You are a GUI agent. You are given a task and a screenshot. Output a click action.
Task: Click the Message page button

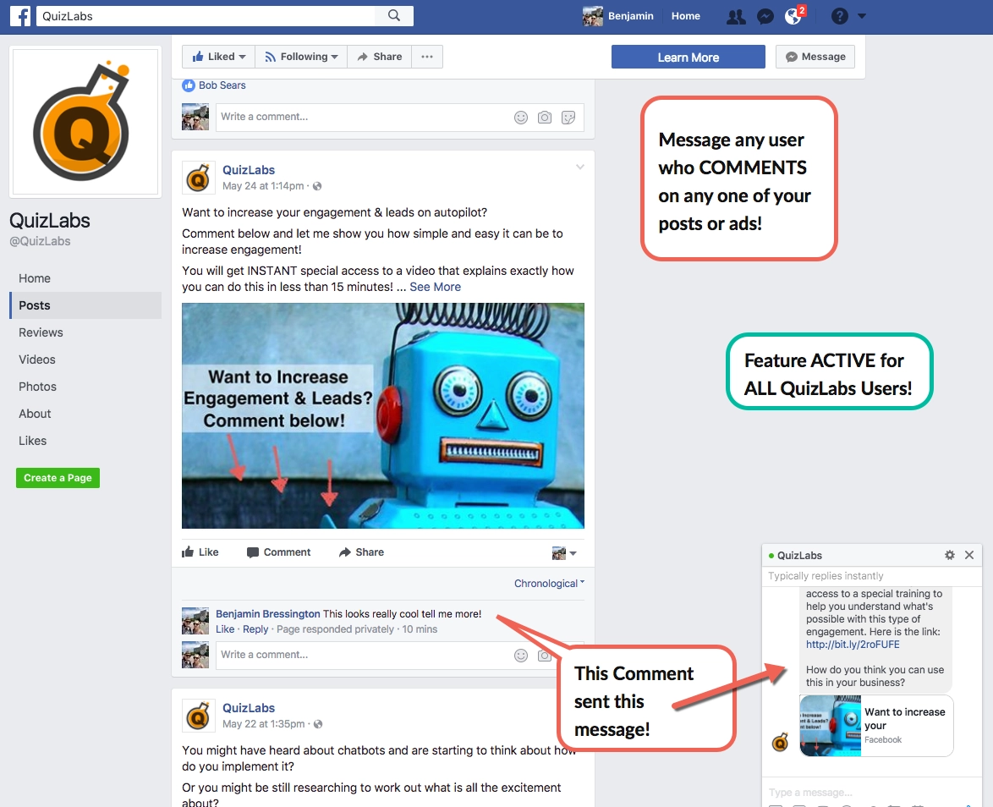point(815,57)
